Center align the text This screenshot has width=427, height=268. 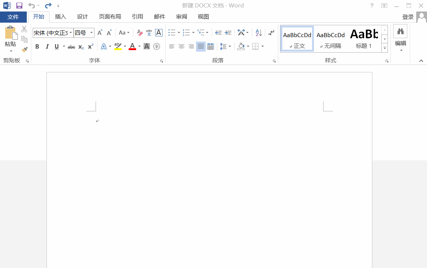[x=182, y=46]
